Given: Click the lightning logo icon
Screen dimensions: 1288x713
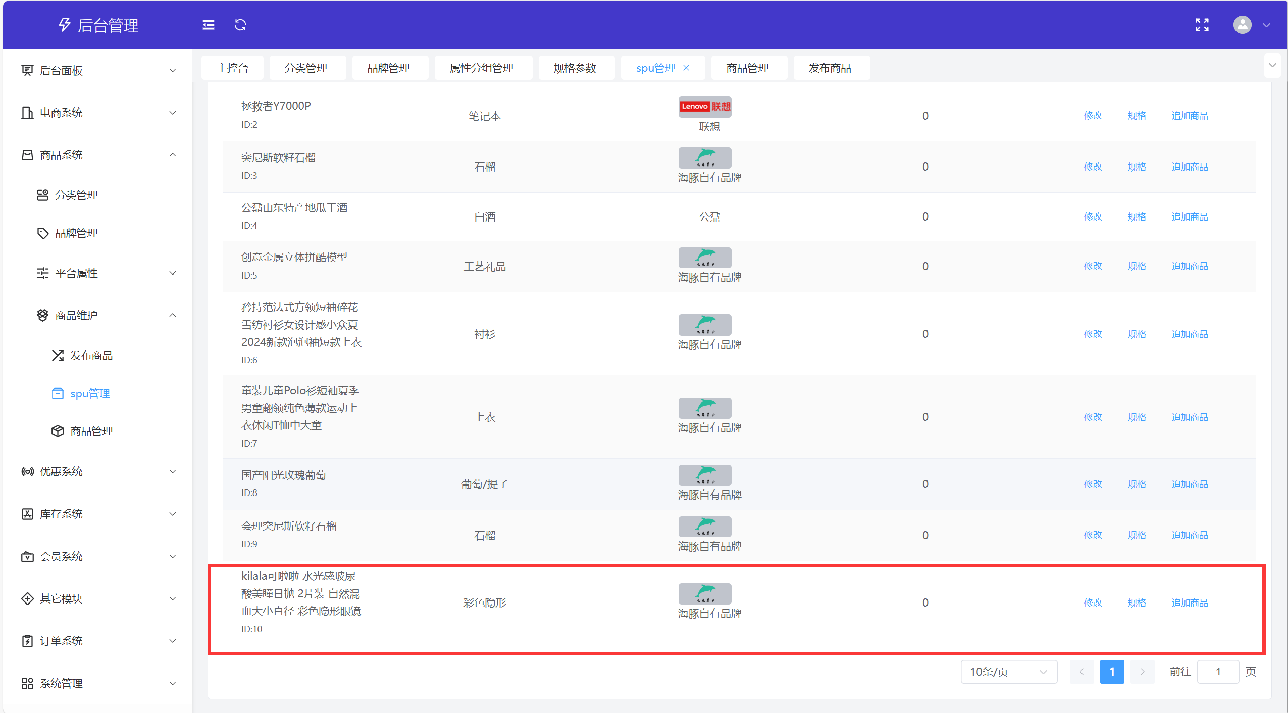Looking at the screenshot, I should pyautogui.click(x=64, y=25).
